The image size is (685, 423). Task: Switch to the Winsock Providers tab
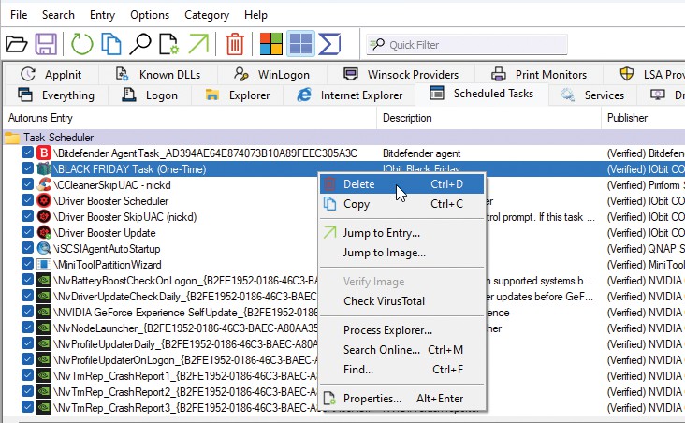(x=401, y=74)
